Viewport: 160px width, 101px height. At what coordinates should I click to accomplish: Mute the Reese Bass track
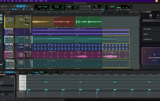click(x=13, y=30)
